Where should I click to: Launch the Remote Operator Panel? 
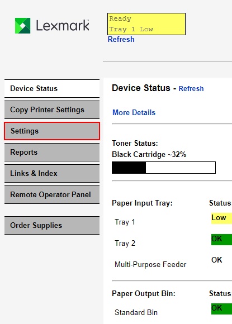[x=52, y=194]
